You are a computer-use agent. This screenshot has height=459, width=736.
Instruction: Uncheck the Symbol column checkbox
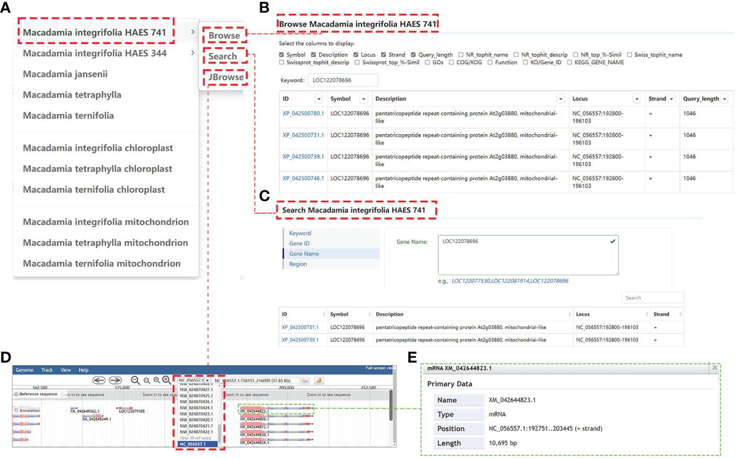282,54
